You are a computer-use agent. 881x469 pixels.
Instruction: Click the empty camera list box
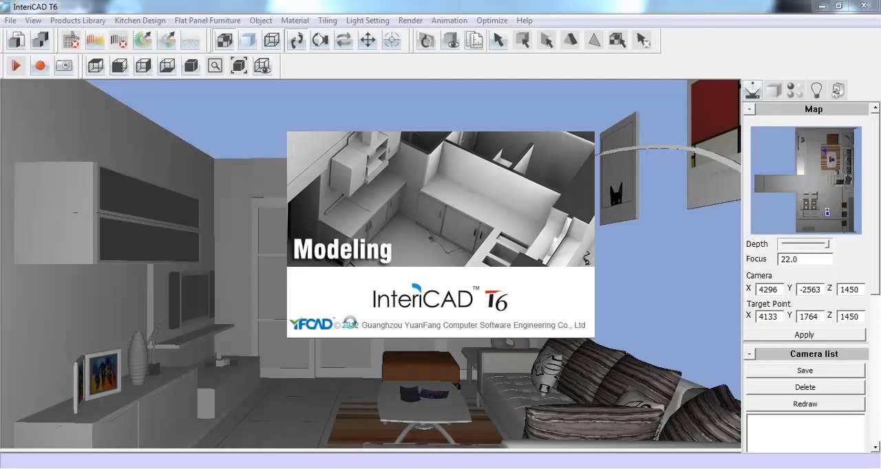click(805, 433)
